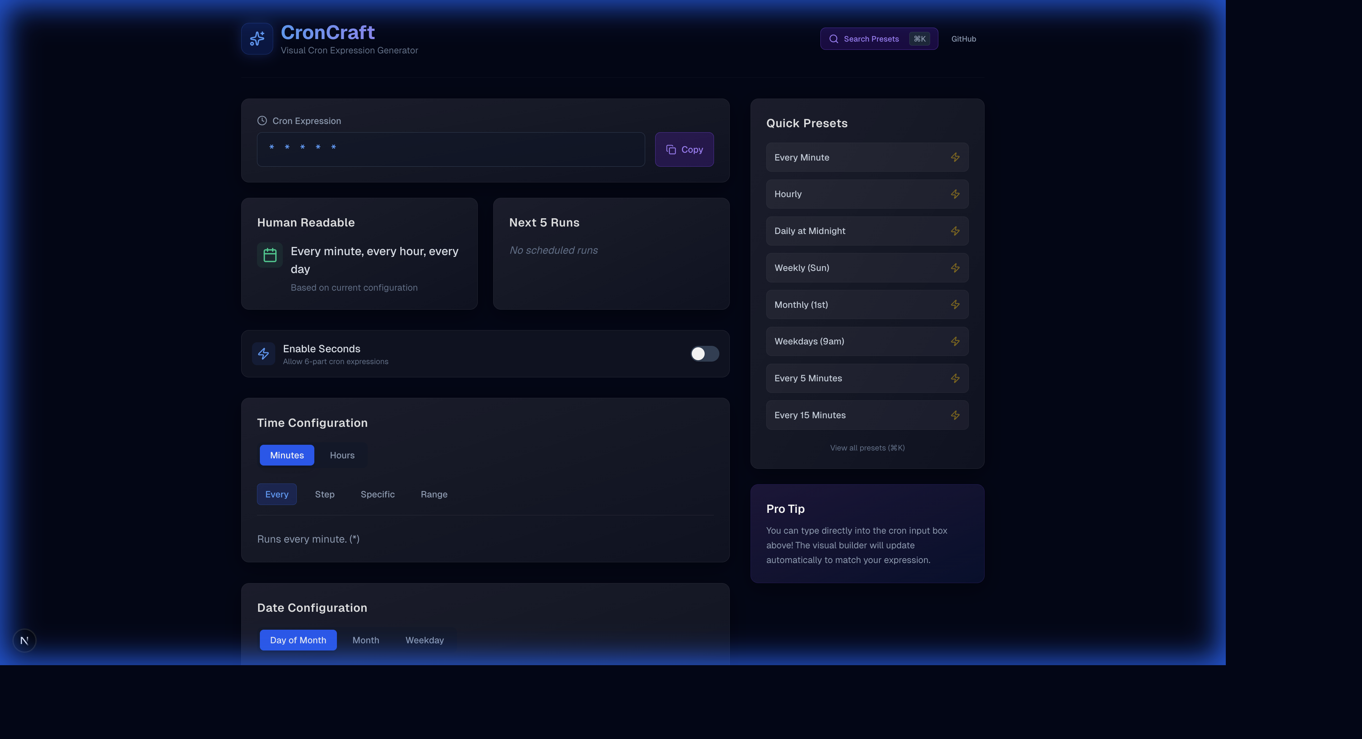Apply the Daily at Midnight preset
The image size is (1362, 739).
(x=867, y=231)
